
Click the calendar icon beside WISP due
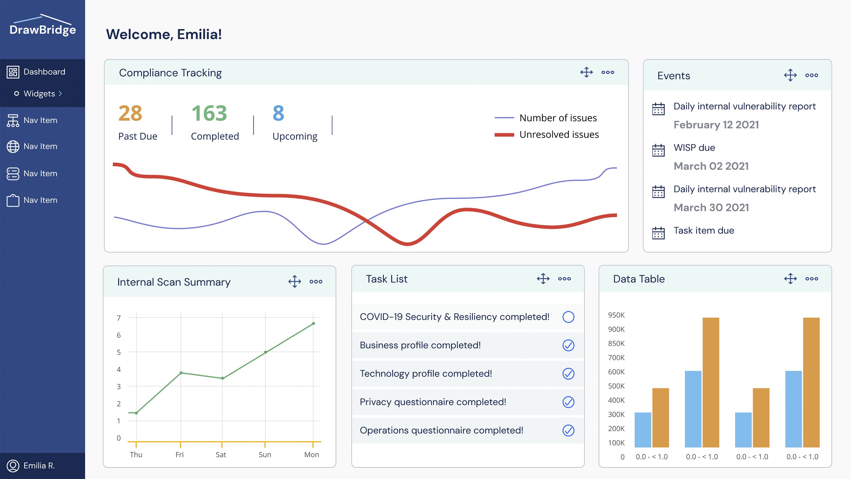point(658,150)
